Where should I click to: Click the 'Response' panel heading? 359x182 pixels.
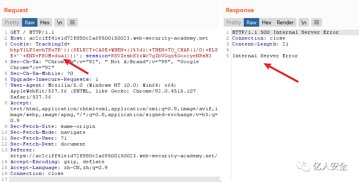point(240,10)
